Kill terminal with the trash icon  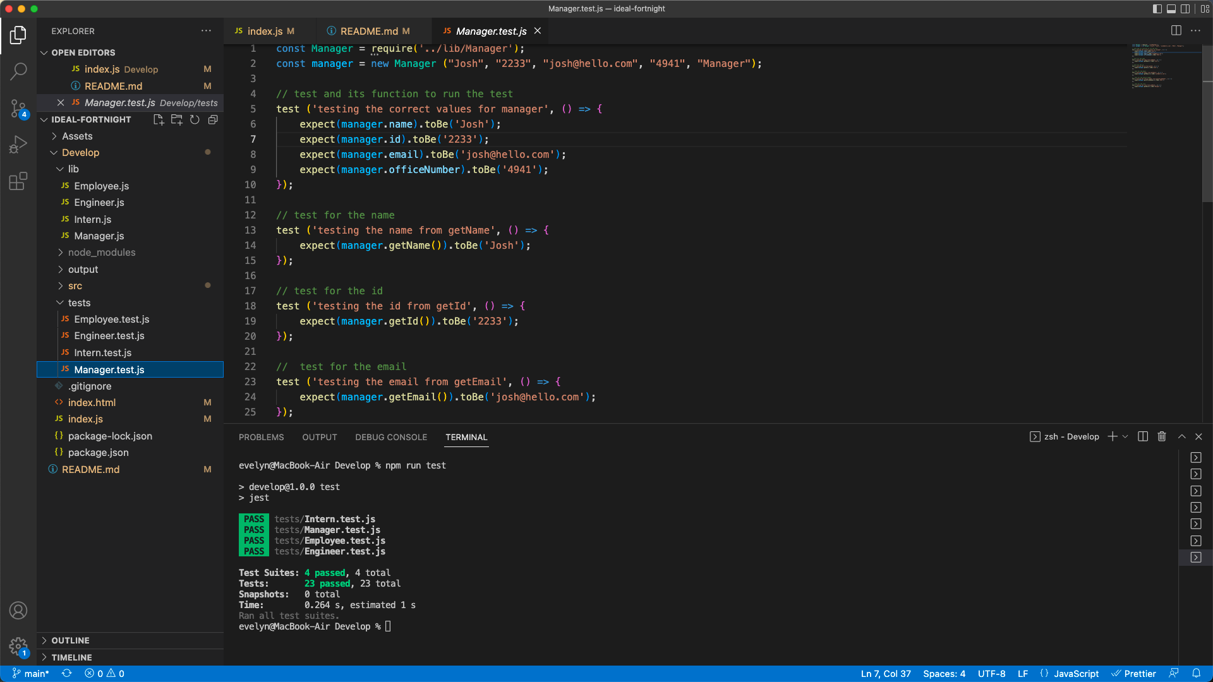1161,436
